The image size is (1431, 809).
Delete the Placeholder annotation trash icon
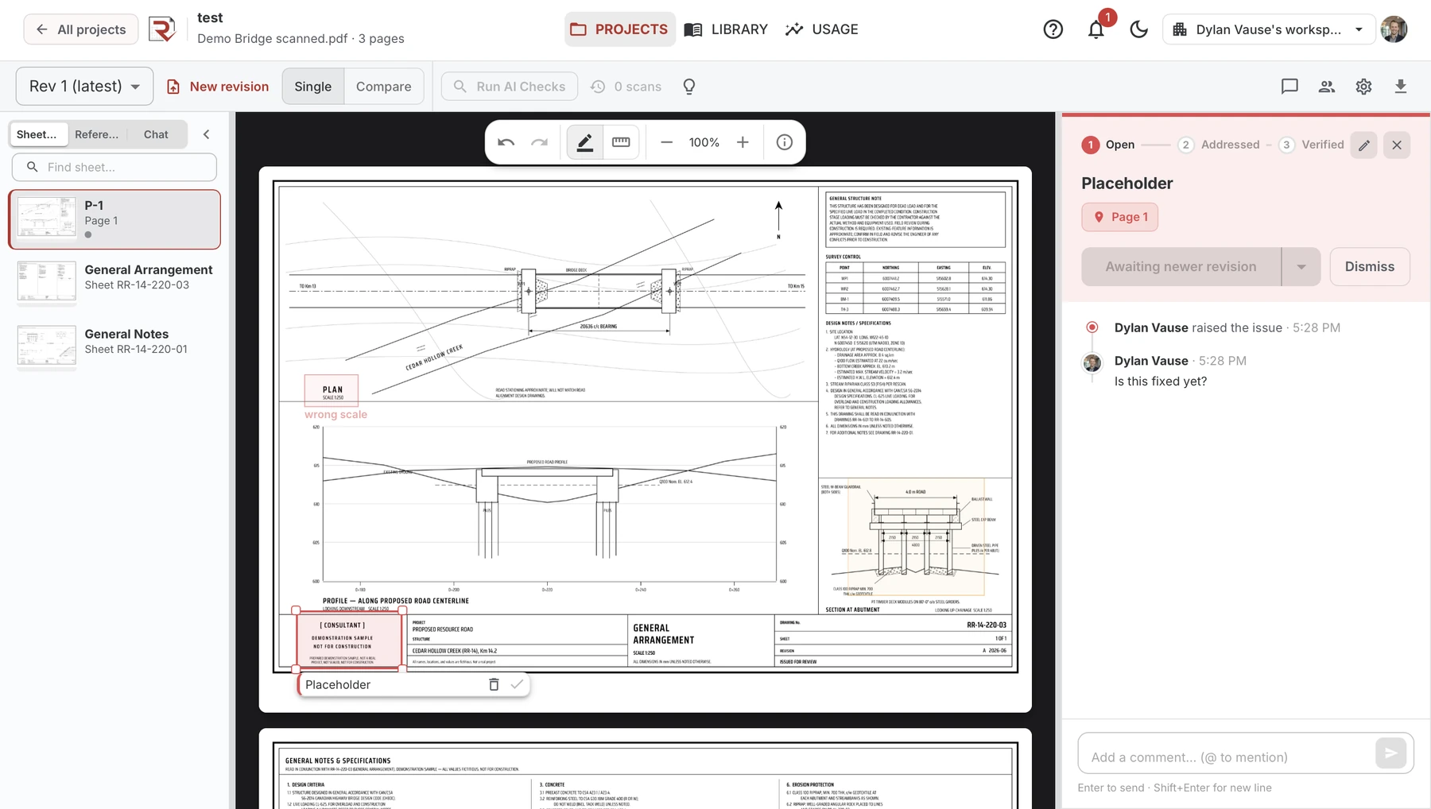pyautogui.click(x=494, y=684)
